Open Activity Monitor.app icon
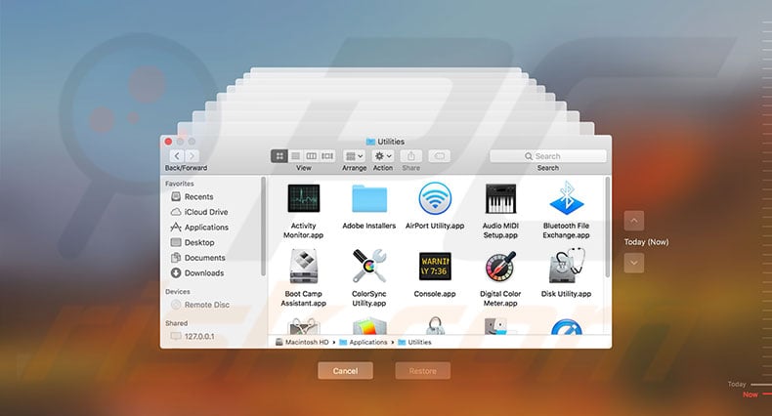Image resolution: width=772 pixels, height=416 pixels. pos(303,199)
